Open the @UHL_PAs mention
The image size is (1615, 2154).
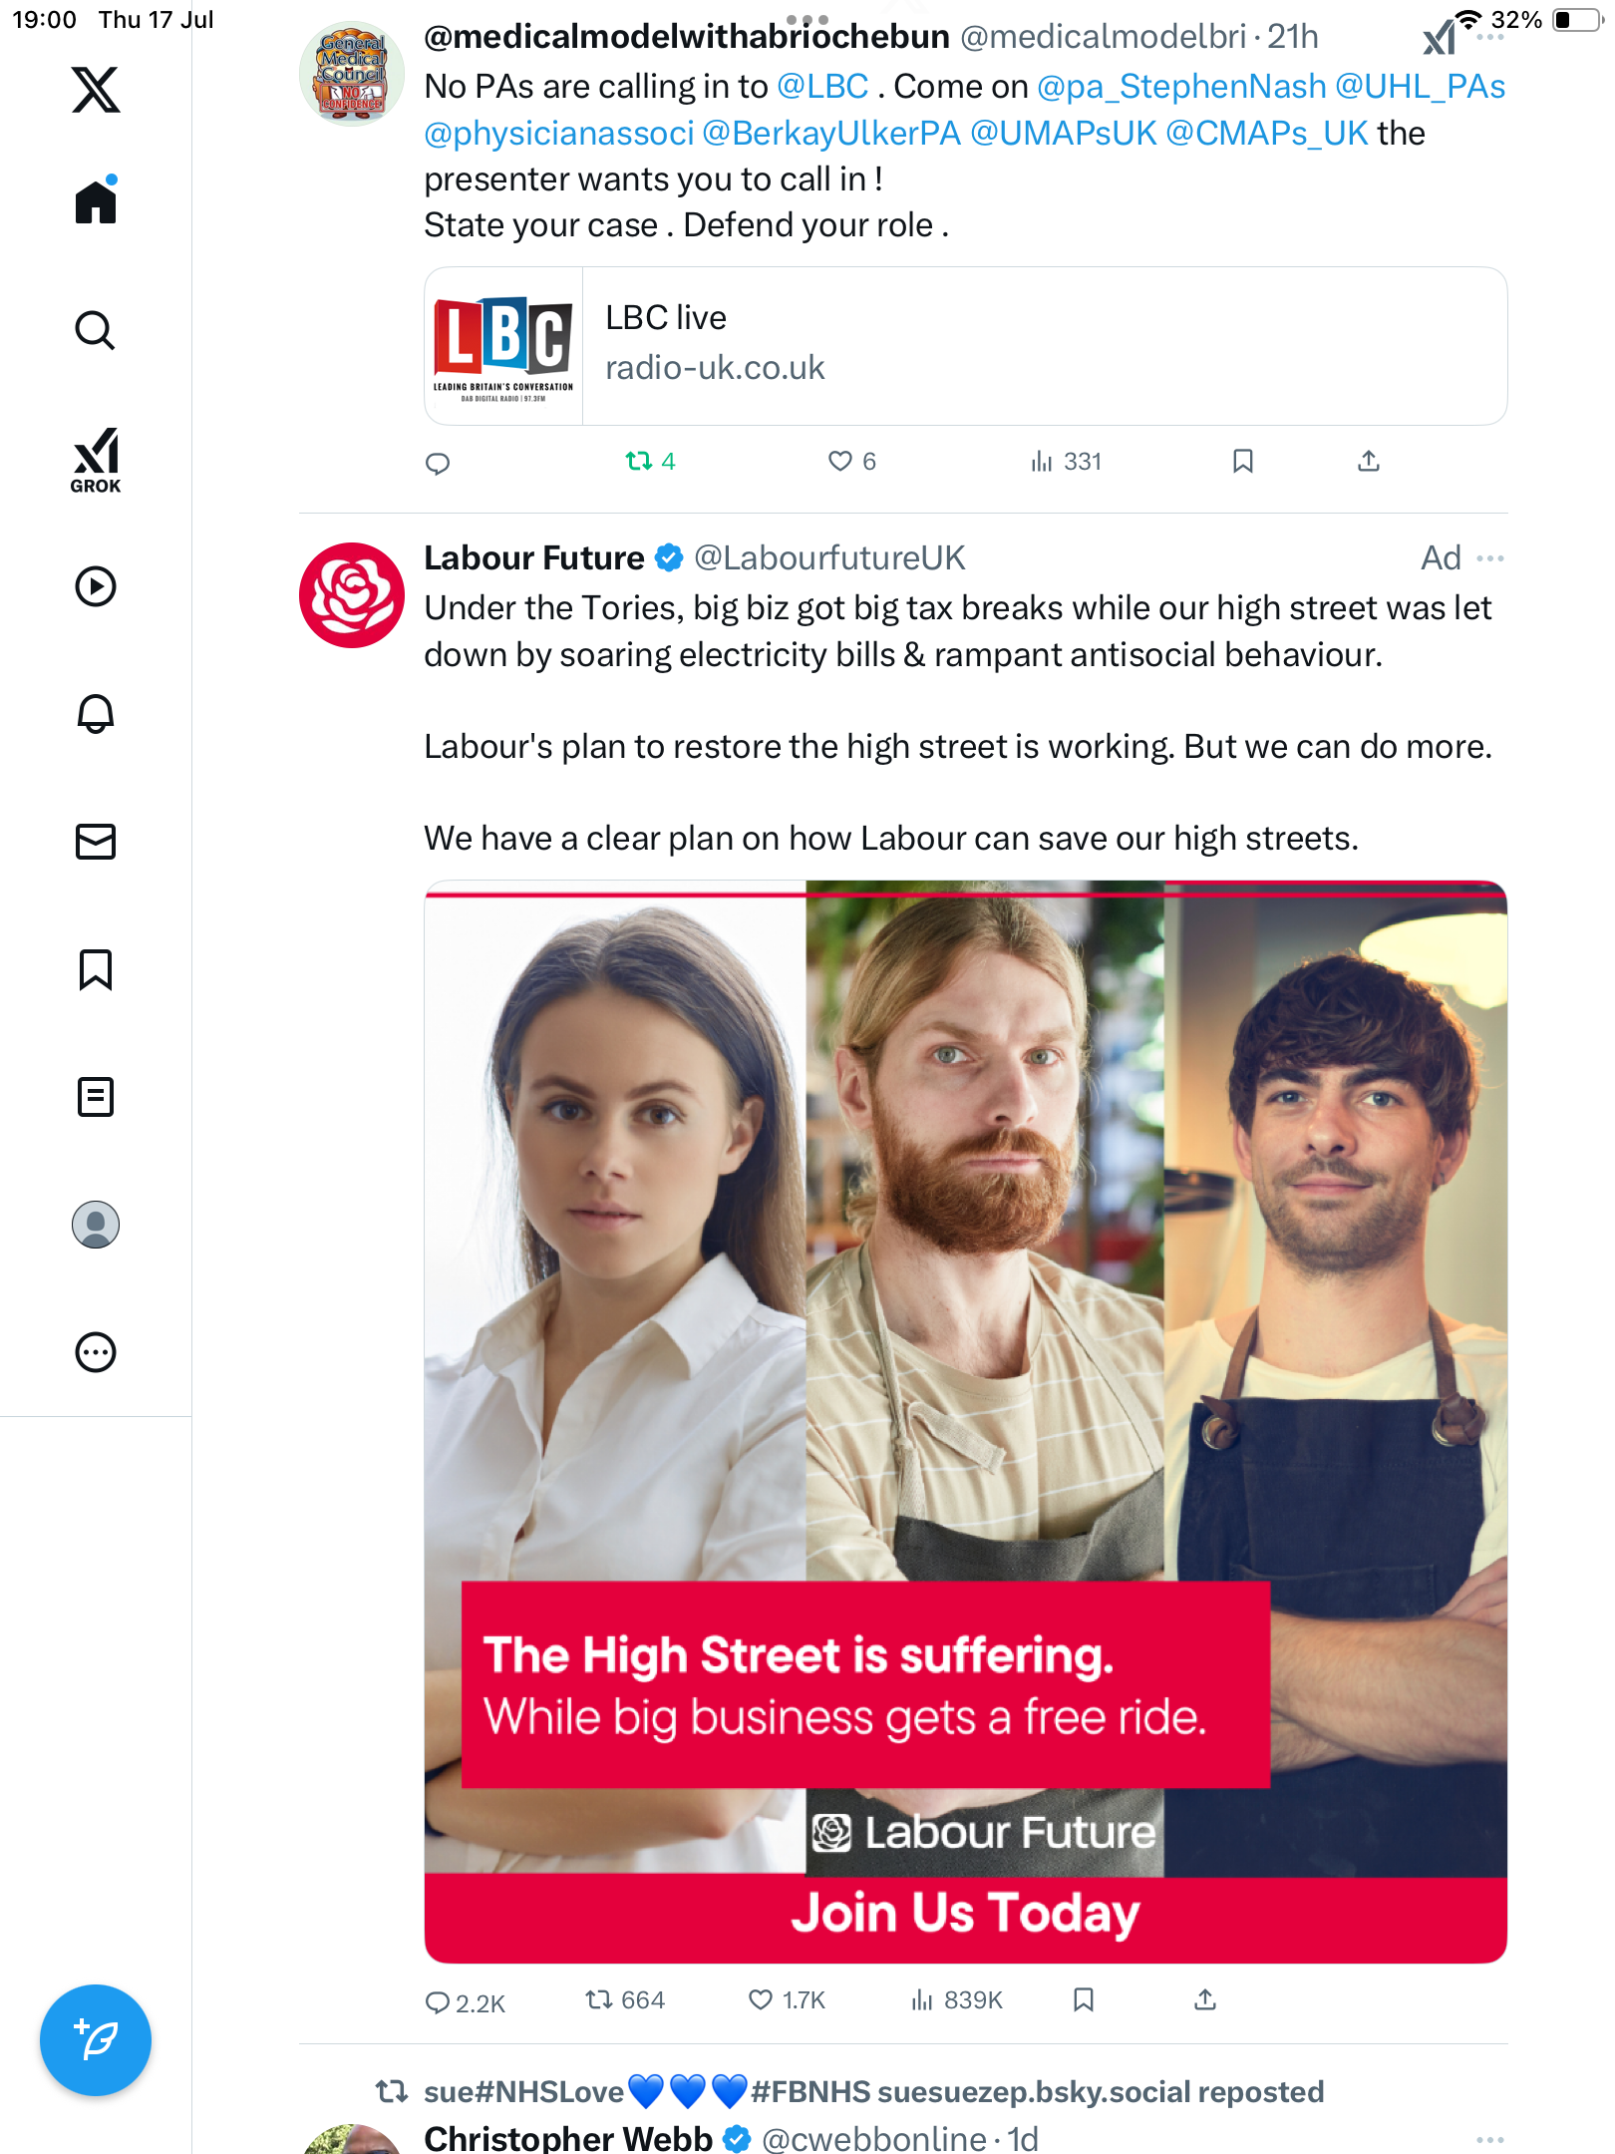1420,87
